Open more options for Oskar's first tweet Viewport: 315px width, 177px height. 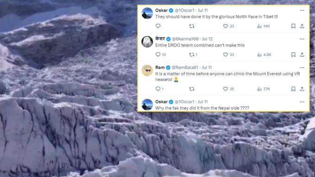(302, 11)
